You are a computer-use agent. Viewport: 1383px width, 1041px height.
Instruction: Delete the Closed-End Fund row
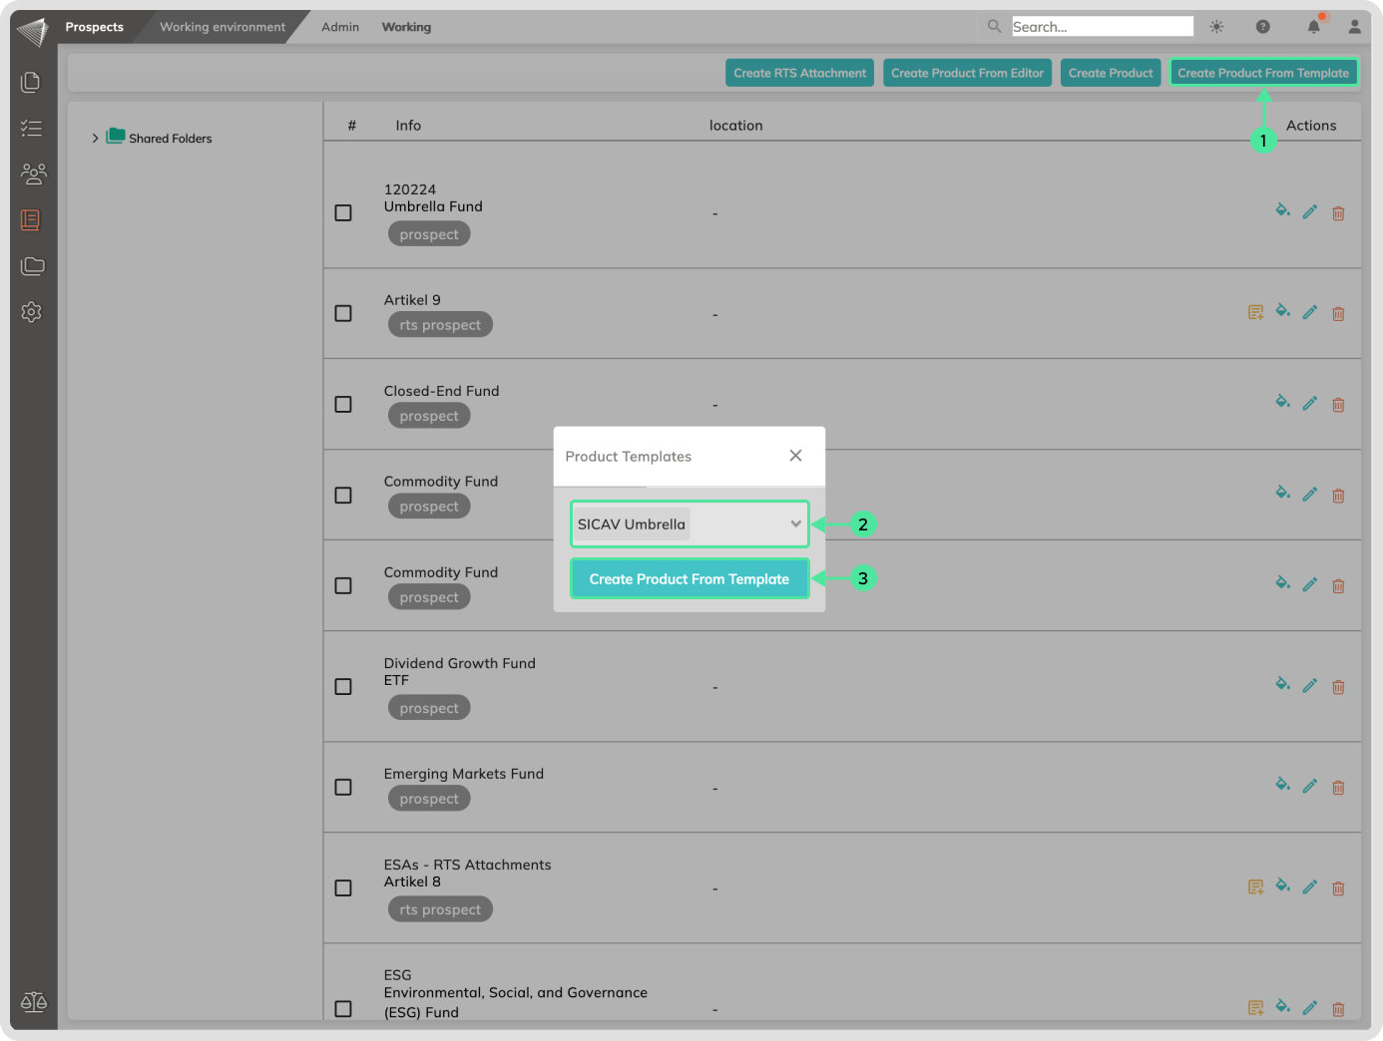tap(1338, 405)
